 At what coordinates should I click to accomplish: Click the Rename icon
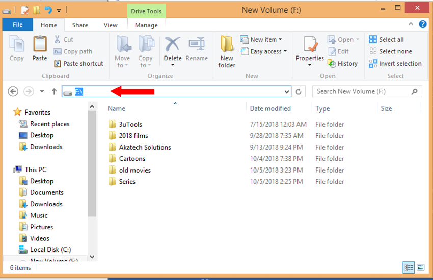[x=197, y=44]
